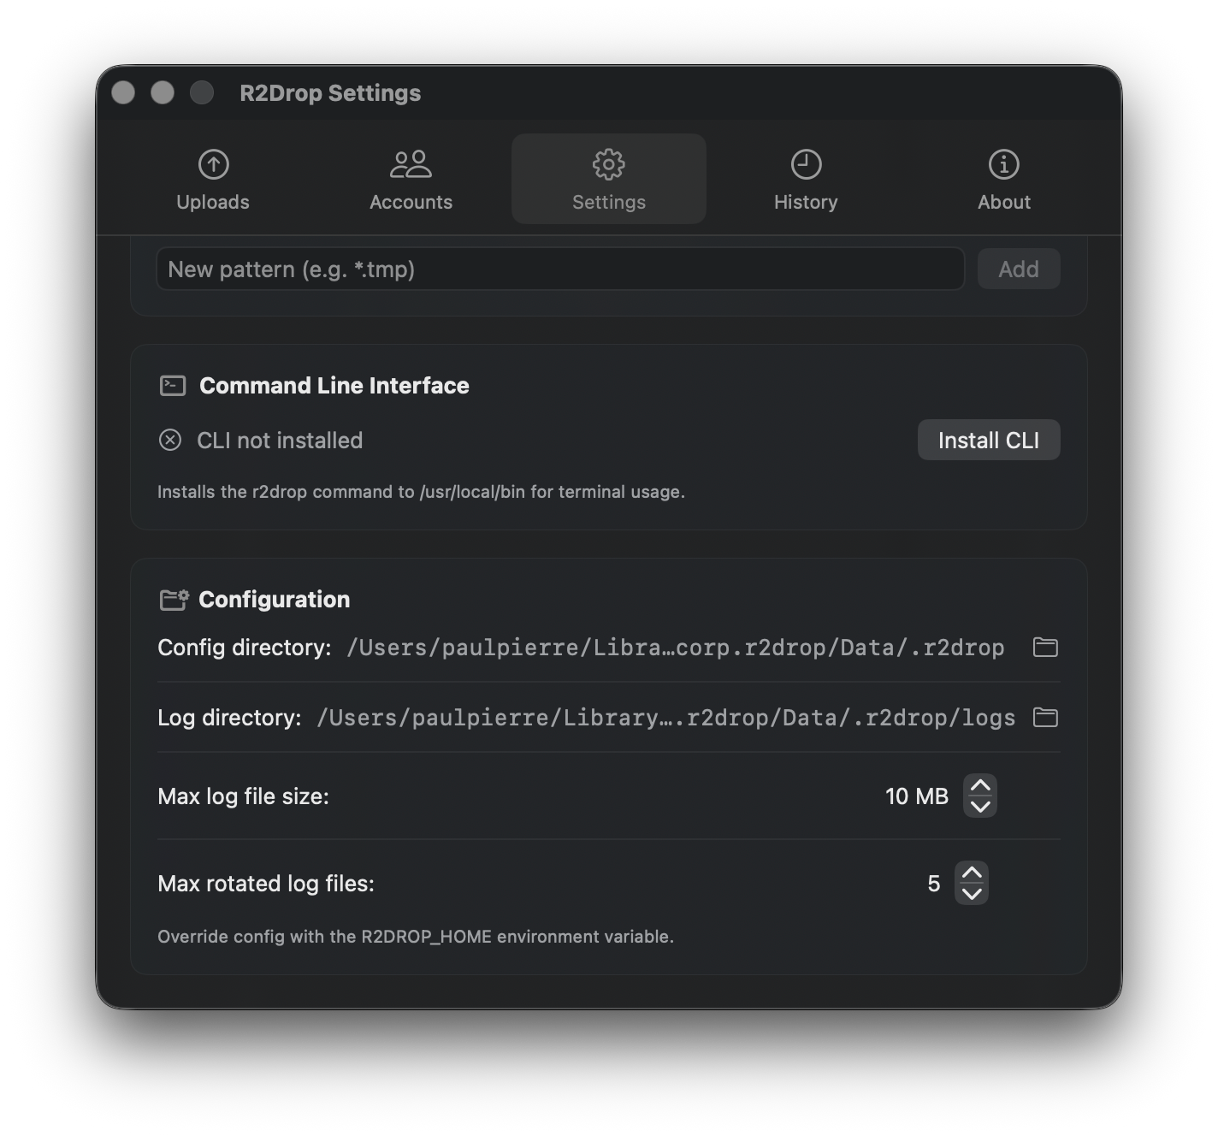Click the Max log file size value

tap(916, 796)
